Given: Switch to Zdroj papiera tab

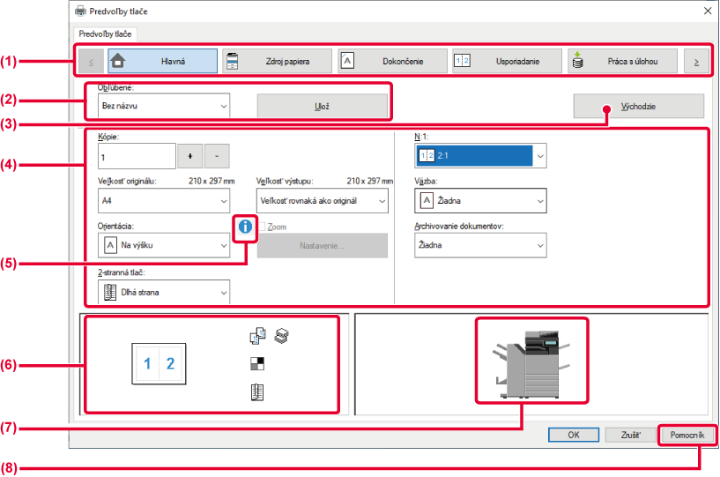Looking at the screenshot, I should click(x=278, y=61).
